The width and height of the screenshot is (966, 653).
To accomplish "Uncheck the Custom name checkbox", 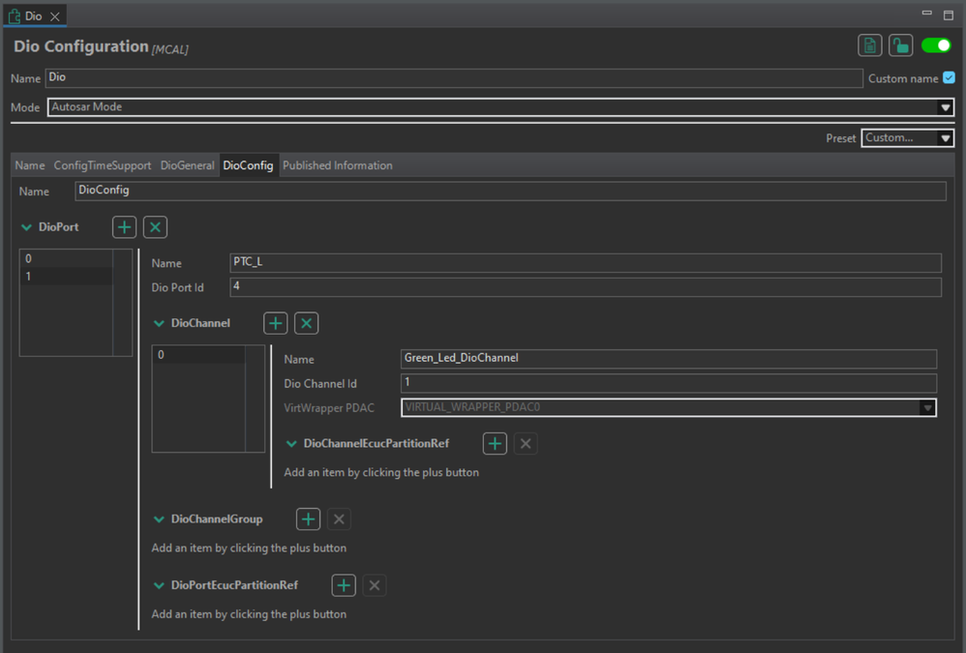I will (x=949, y=78).
